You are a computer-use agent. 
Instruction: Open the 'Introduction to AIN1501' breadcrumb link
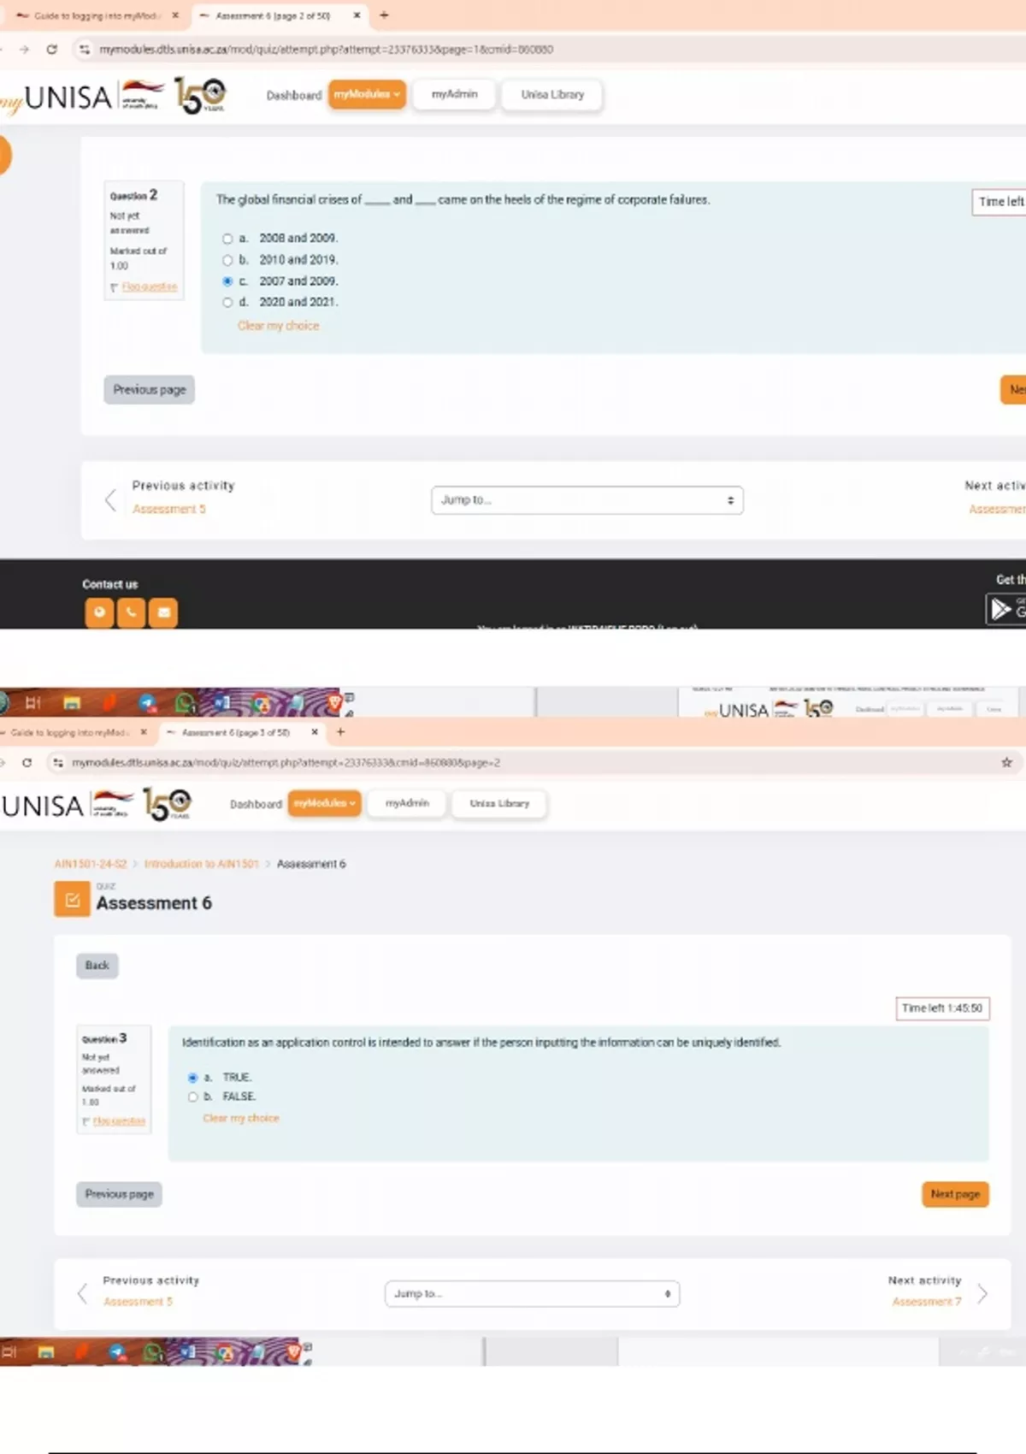[x=201, y=864]
